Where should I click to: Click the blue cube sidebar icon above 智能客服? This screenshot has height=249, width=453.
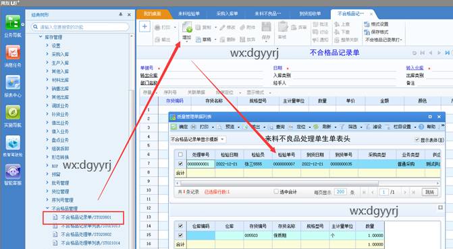coord(13,142)
